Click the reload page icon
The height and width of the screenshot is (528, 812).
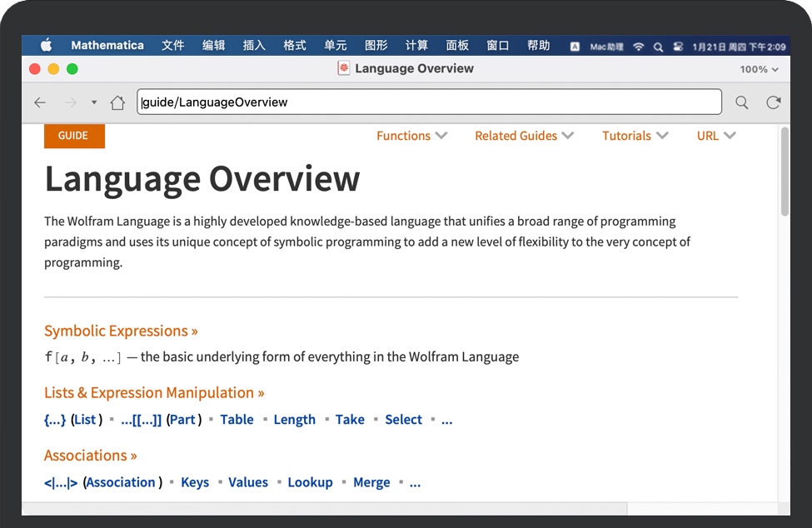(x=774, y=102)
